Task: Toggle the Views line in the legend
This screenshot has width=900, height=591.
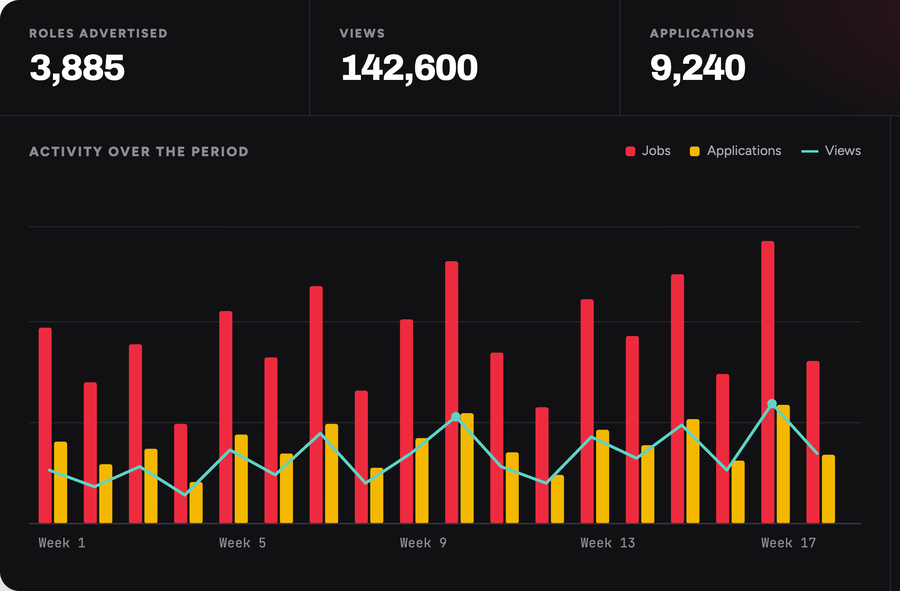Action: pos(831,151)
